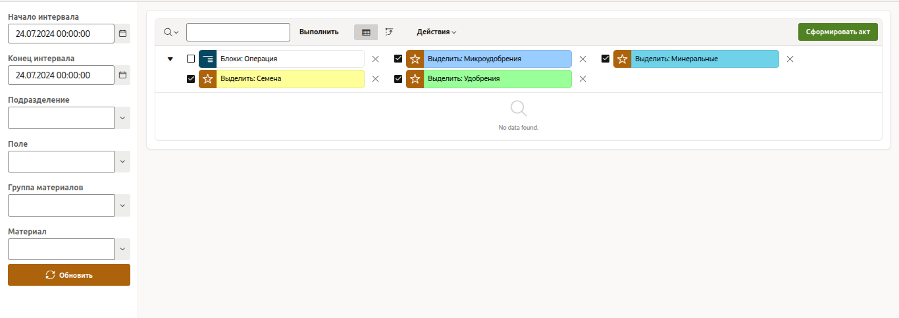899x318 pixels.
Task: Click the report search text field
Action: pos(238,32)
